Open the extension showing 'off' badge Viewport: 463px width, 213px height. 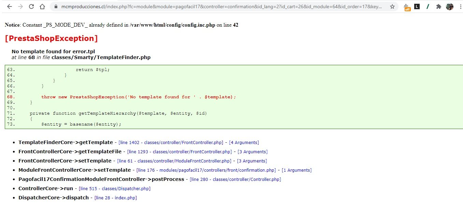tap(407, 7)
